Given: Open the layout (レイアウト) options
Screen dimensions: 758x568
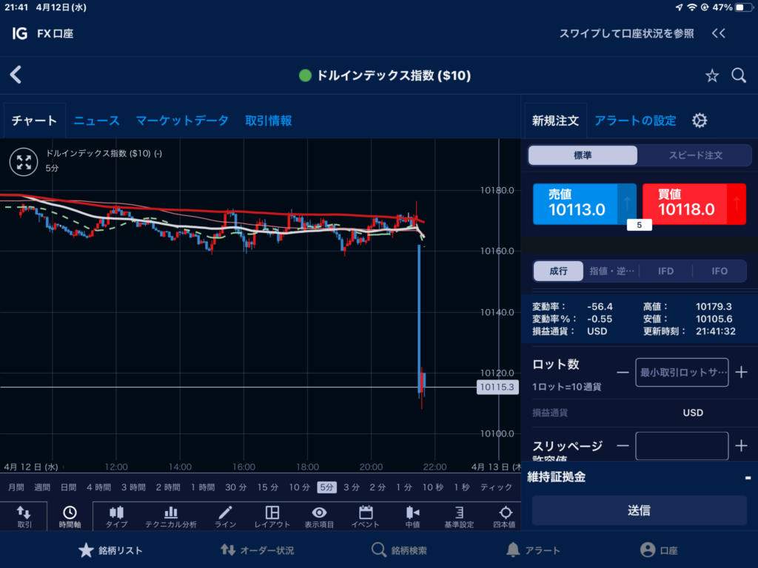Looking at the screenshot, I should click(272, 515).
